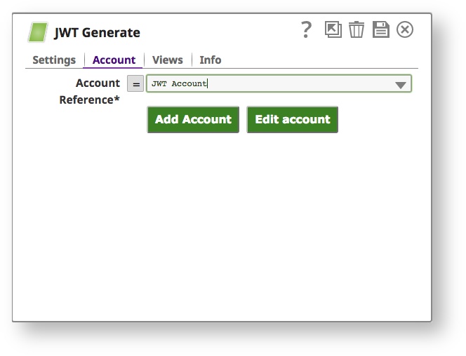
Task: Click the empty panel area below buttons
Action: (x=222, y=224)
